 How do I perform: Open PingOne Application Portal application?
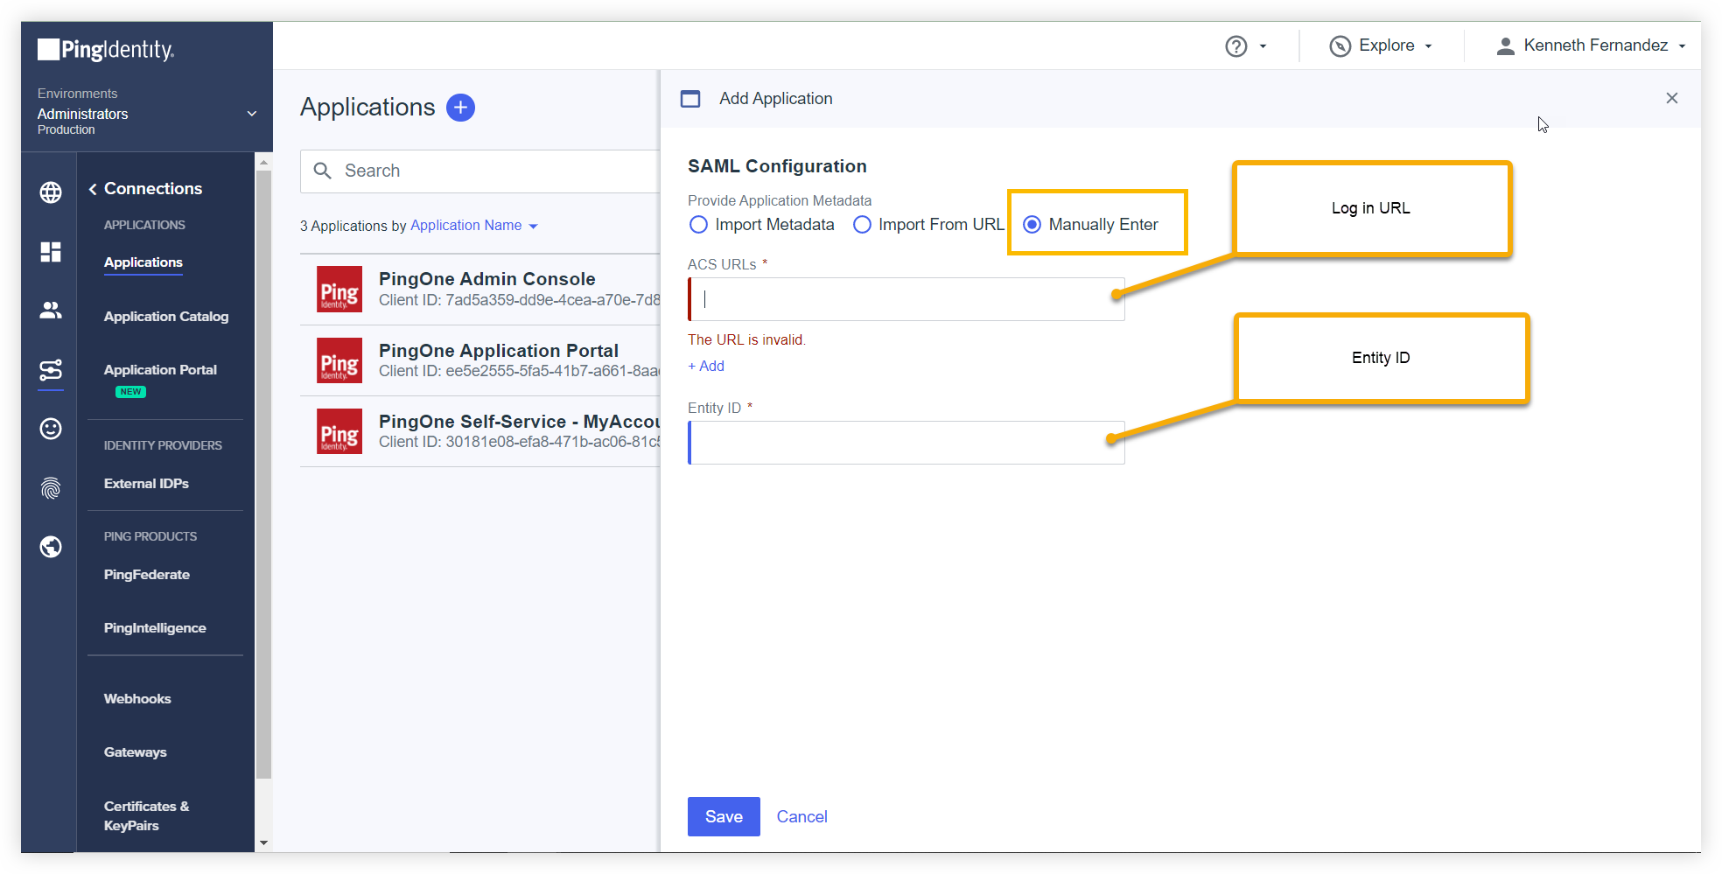click(480, 360)
